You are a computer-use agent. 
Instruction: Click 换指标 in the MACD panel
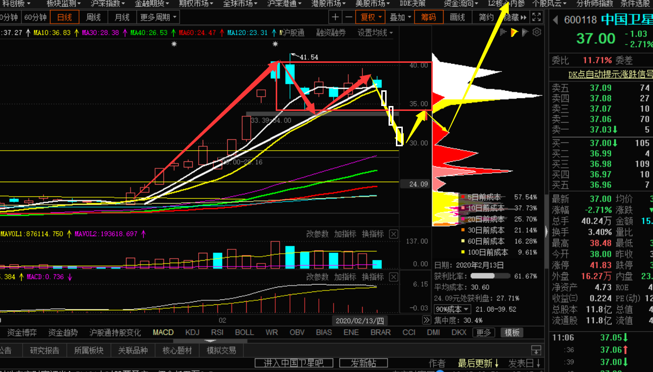(373, 277)
